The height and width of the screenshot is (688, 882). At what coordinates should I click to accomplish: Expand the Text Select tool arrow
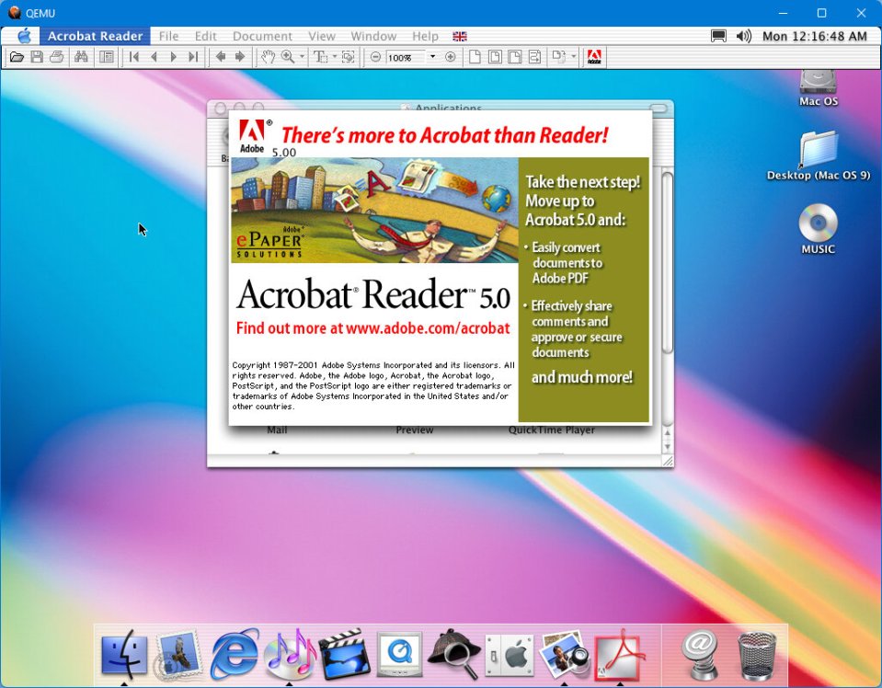335,57
